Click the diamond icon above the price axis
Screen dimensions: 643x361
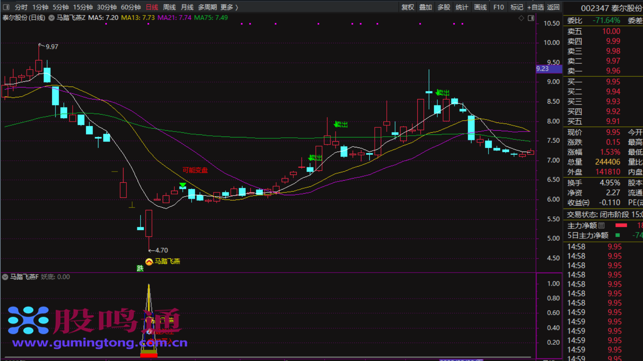[521, 18]
